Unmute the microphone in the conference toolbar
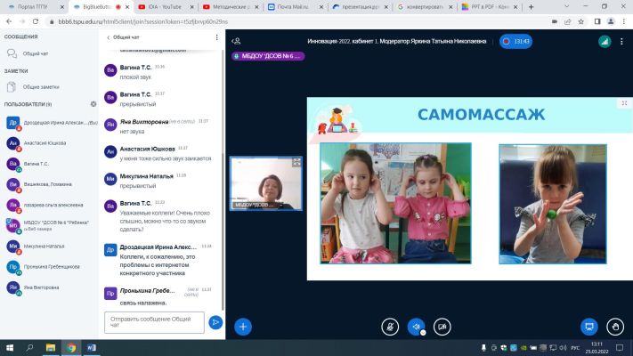 [x=390, y=327]
